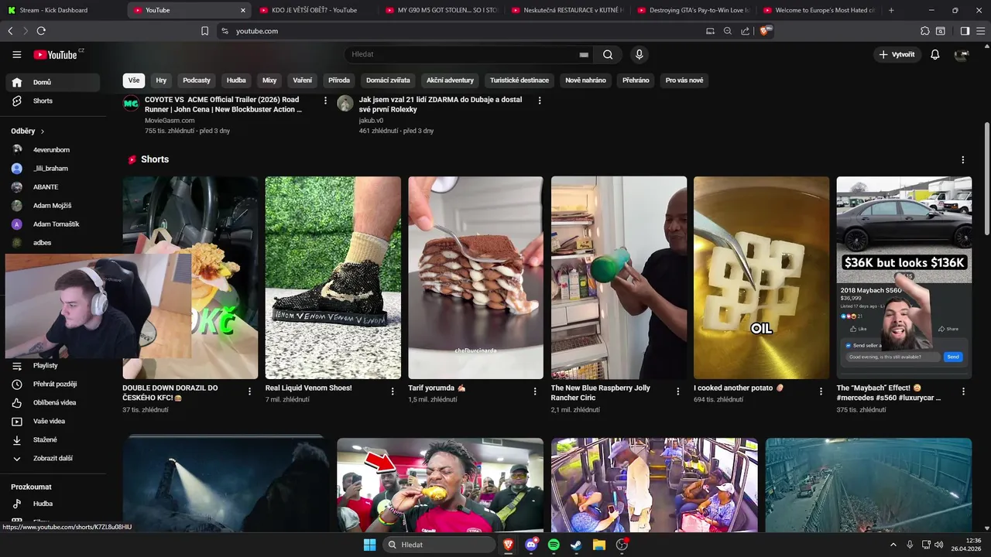Click the page vertical scrollbar
Viewport: 991px width, 557px height.
coord(986,178)
